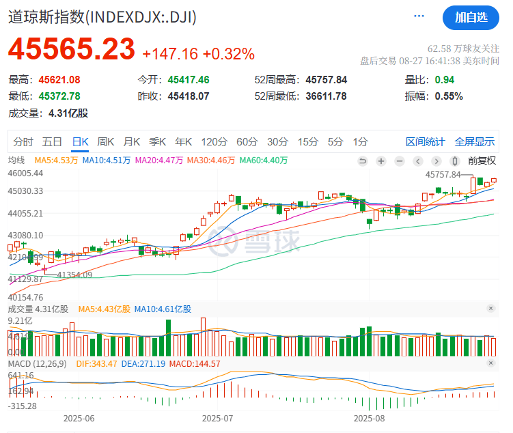513x433 pixels.
Task: Open the 前复权 adjustment dropdown
Action: coord(482,161)
